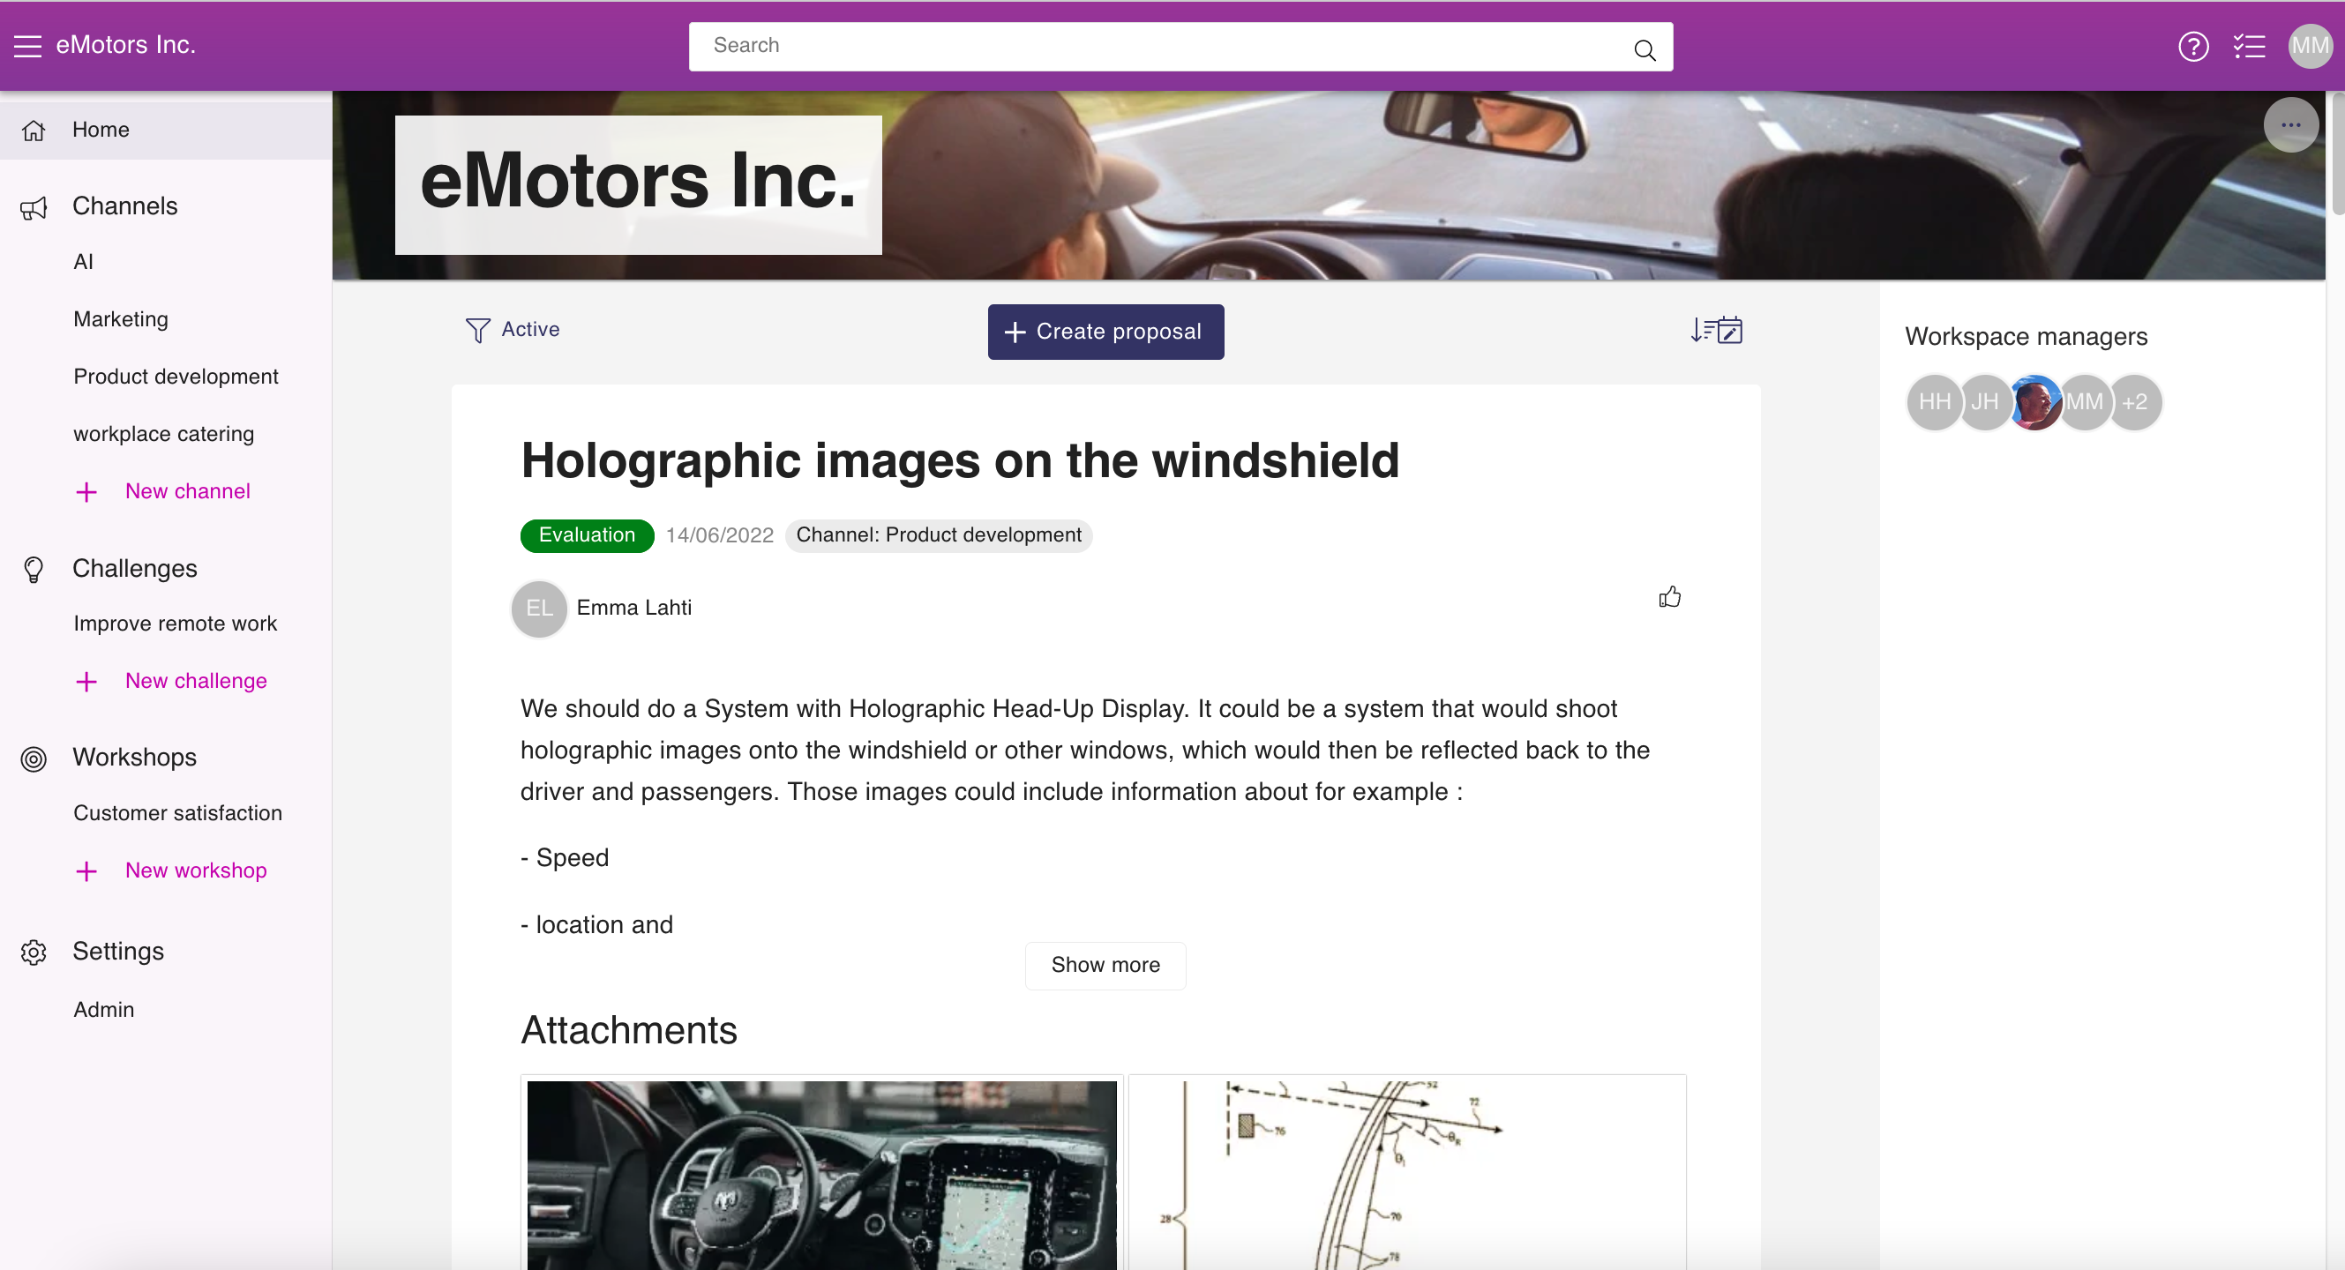Click the Create proposal button
2345x1270 pixels.
click(x=1105, y=332)
